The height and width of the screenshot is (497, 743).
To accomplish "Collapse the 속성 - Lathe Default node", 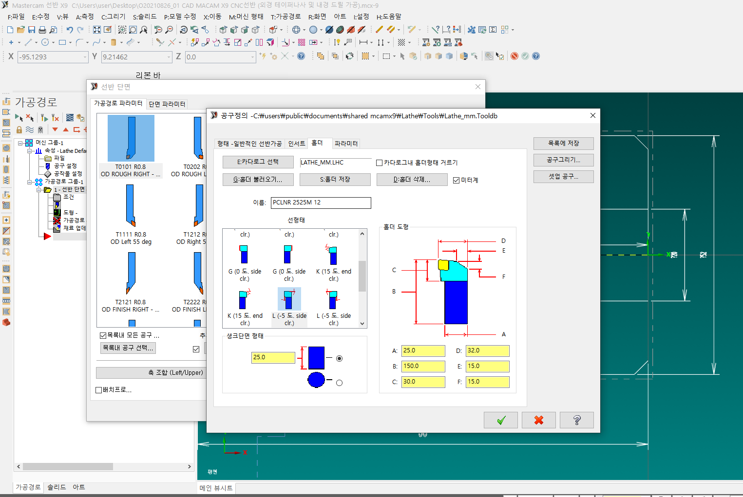I will point(30,151).
